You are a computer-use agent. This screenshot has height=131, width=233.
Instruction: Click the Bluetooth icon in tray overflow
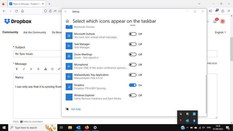(x=194, y=121)
